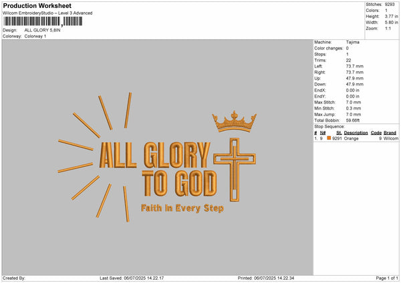The image size is (401, 283).
Task: Click the Code column header
Action: 376,133
